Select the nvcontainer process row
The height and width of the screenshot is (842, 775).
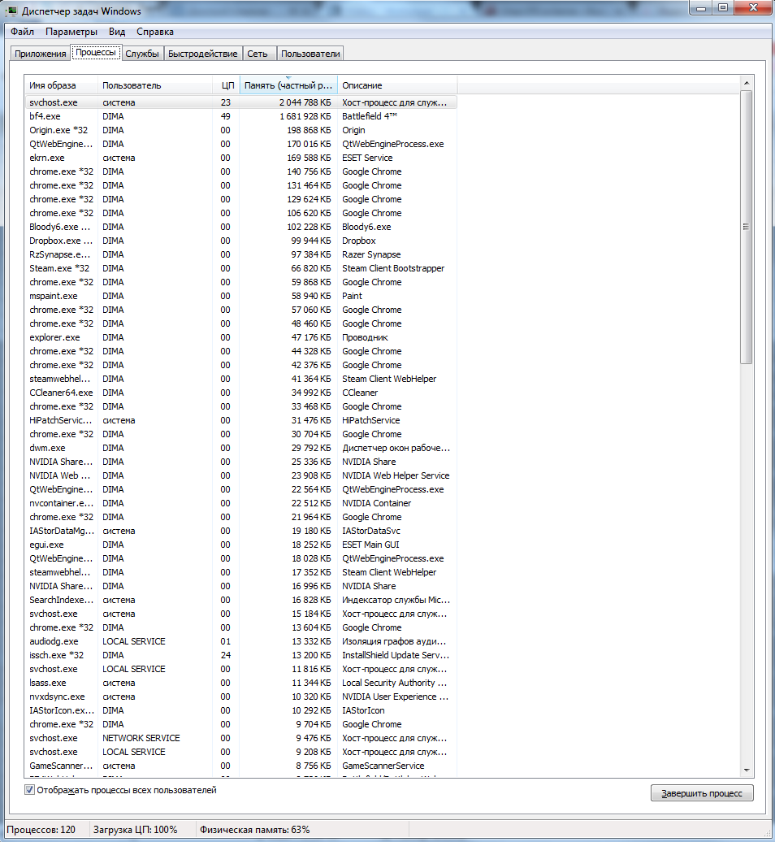coord(240,504)
